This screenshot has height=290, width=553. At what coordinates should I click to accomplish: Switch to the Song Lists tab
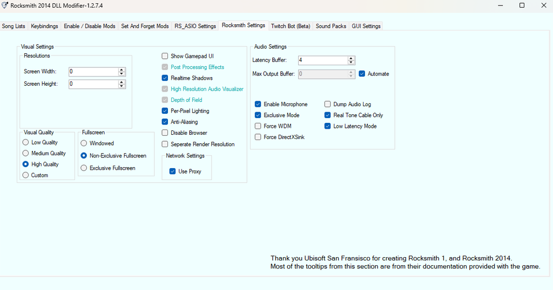tap(14, 26)
